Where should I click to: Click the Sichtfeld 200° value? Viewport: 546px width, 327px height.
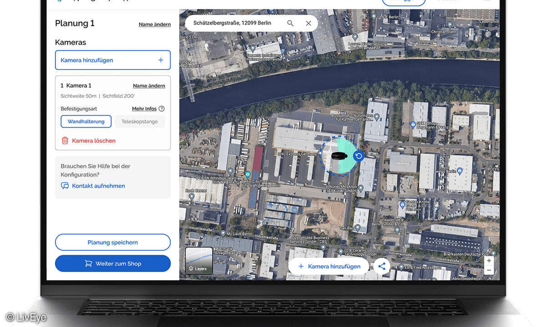(x=119, y=96)
